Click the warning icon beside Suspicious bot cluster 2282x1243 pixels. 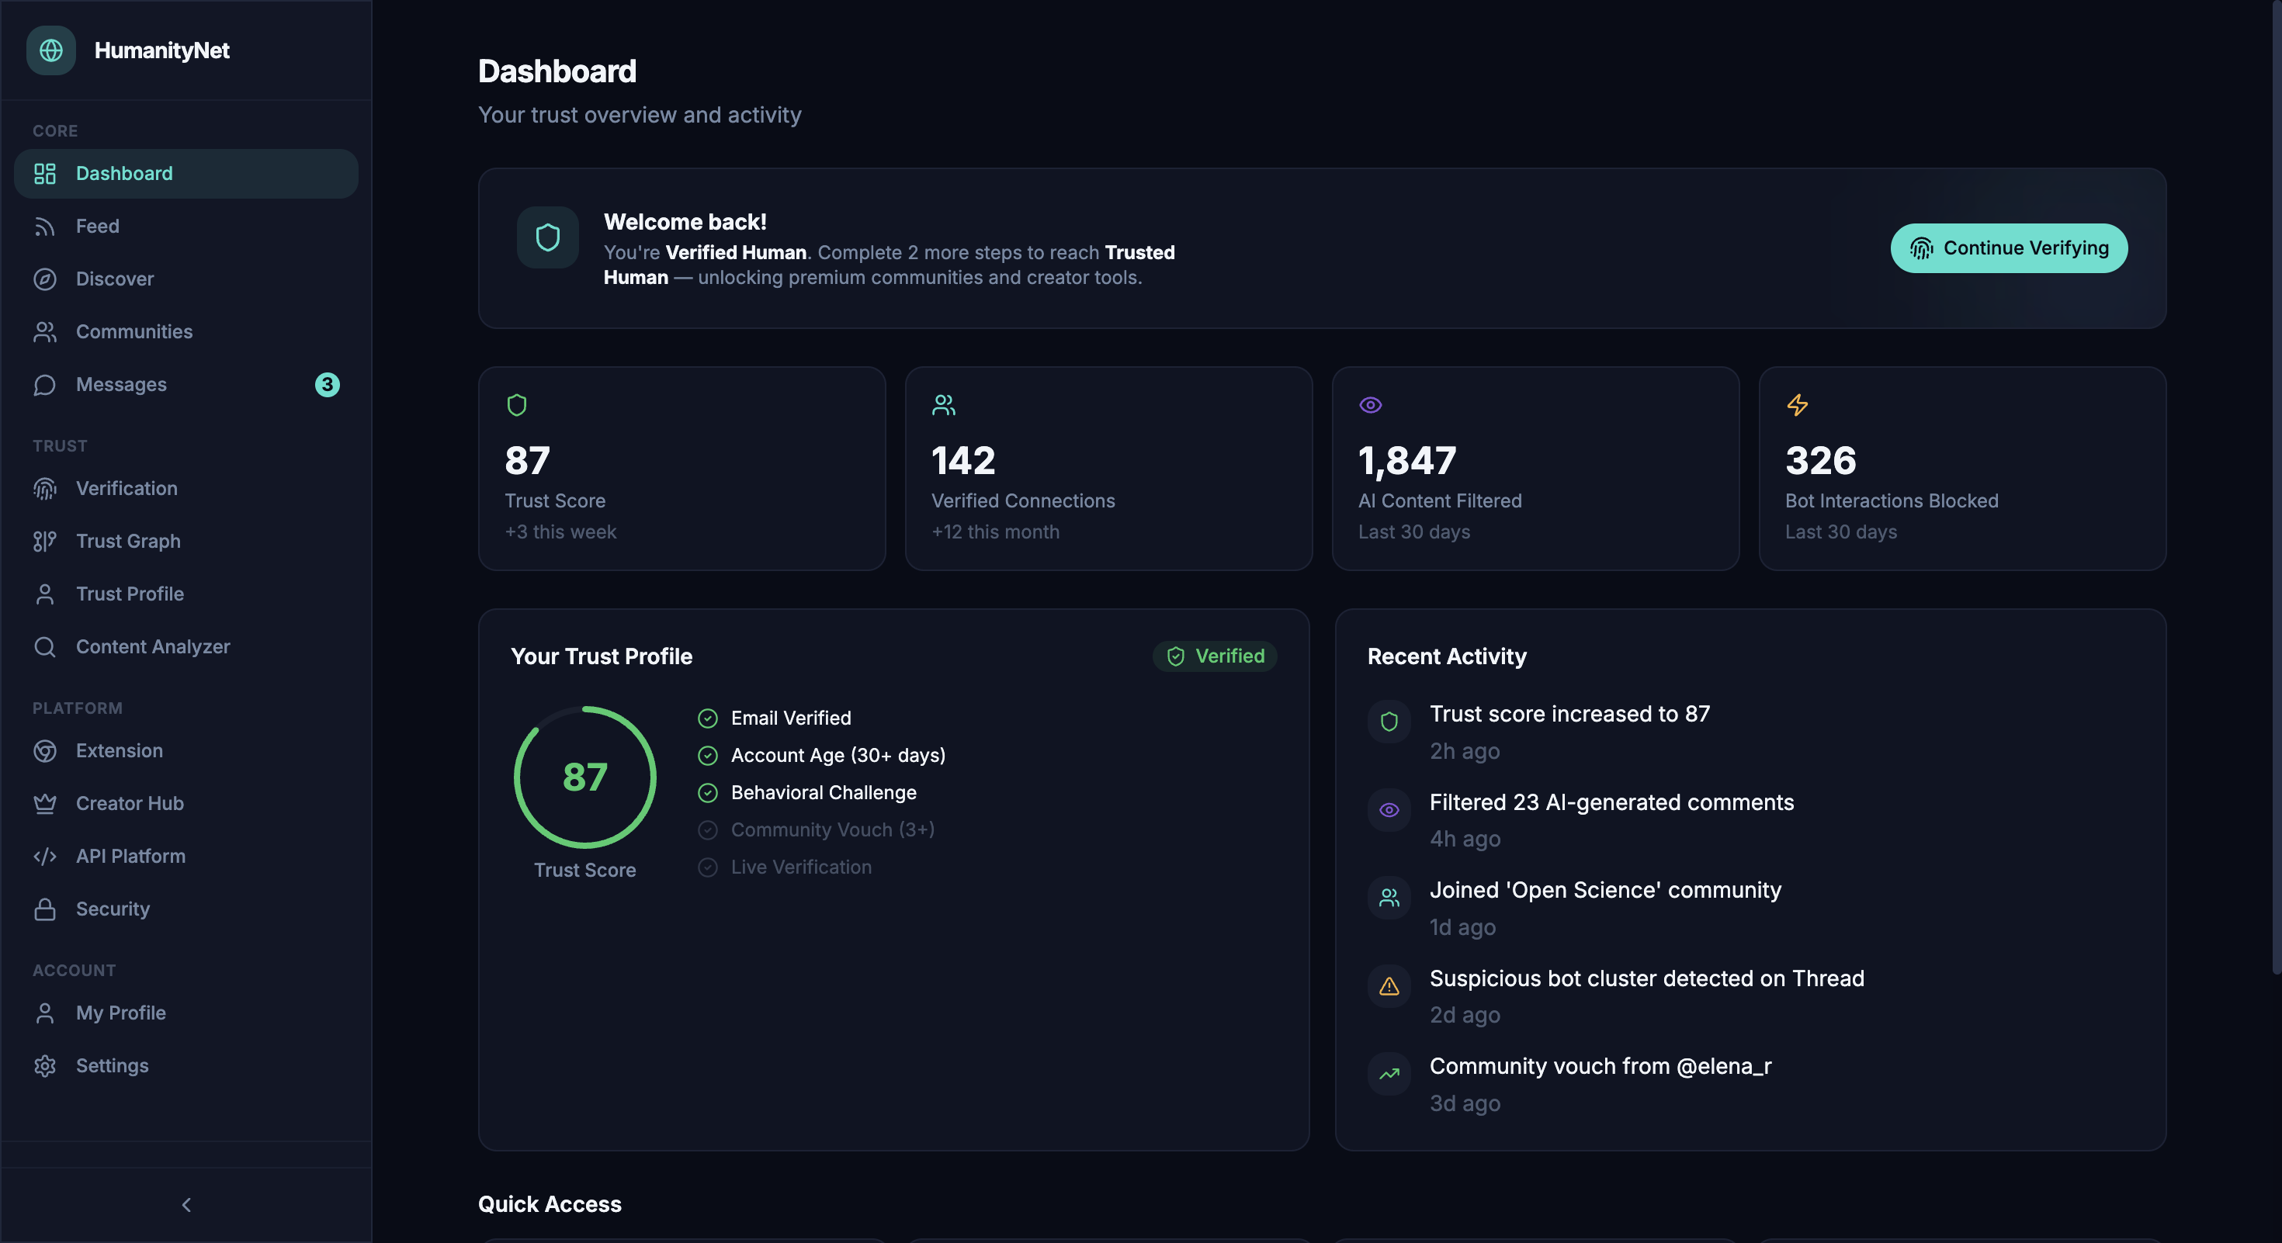coord(1389,986)
